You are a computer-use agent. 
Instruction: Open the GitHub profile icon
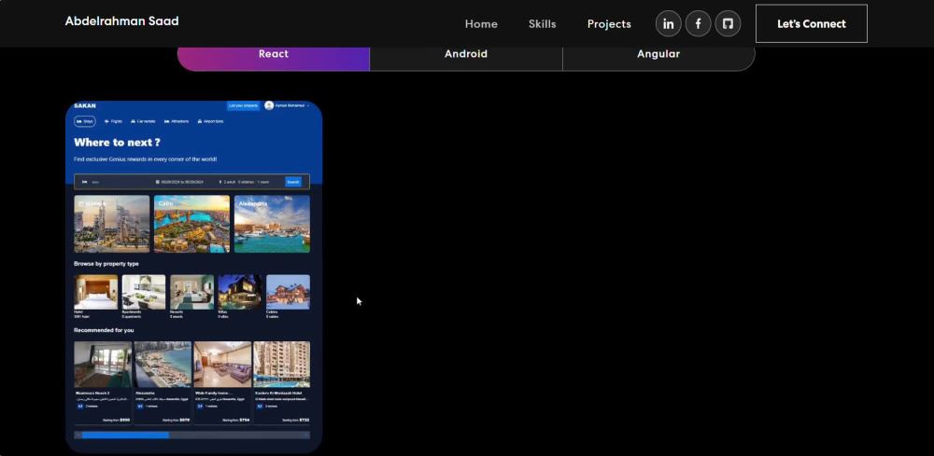pos(728,24)
